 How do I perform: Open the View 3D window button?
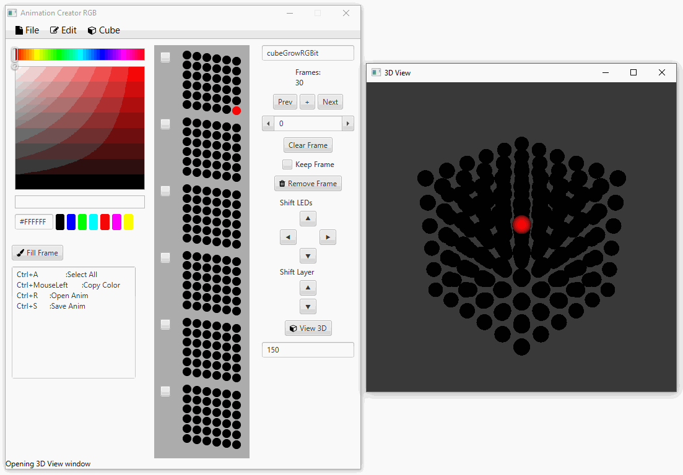(x=308, y=328)
